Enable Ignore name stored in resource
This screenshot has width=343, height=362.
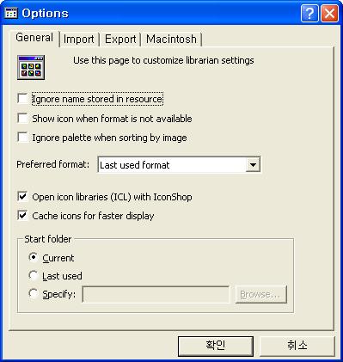(22, 99)
